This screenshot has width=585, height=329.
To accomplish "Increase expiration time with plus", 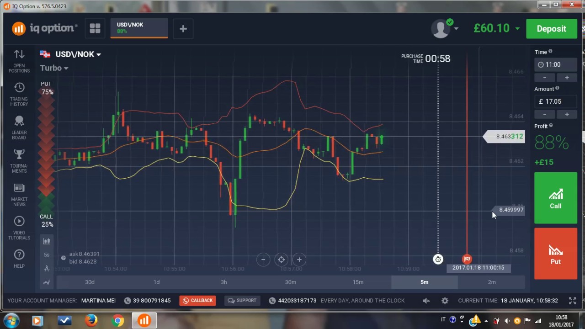I will click(567, 77).
